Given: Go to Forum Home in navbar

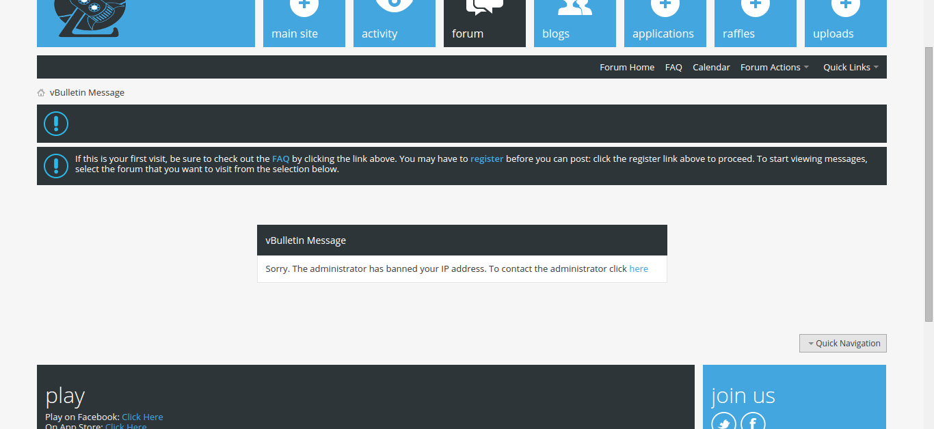Looking at the screenshot, I should [x=626, y=67].
